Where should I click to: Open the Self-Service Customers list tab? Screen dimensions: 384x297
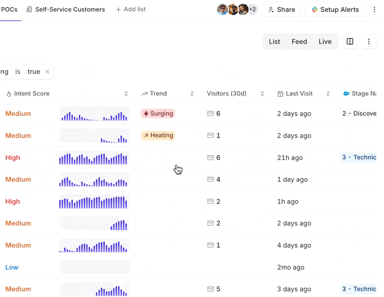(x=66, y=9)
